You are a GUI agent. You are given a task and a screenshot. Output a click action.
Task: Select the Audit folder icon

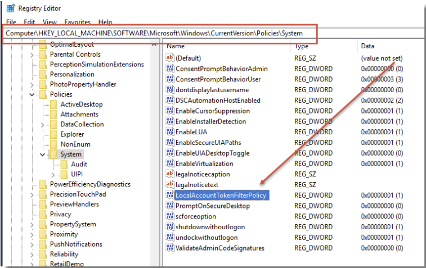click(x=64, y=165)
